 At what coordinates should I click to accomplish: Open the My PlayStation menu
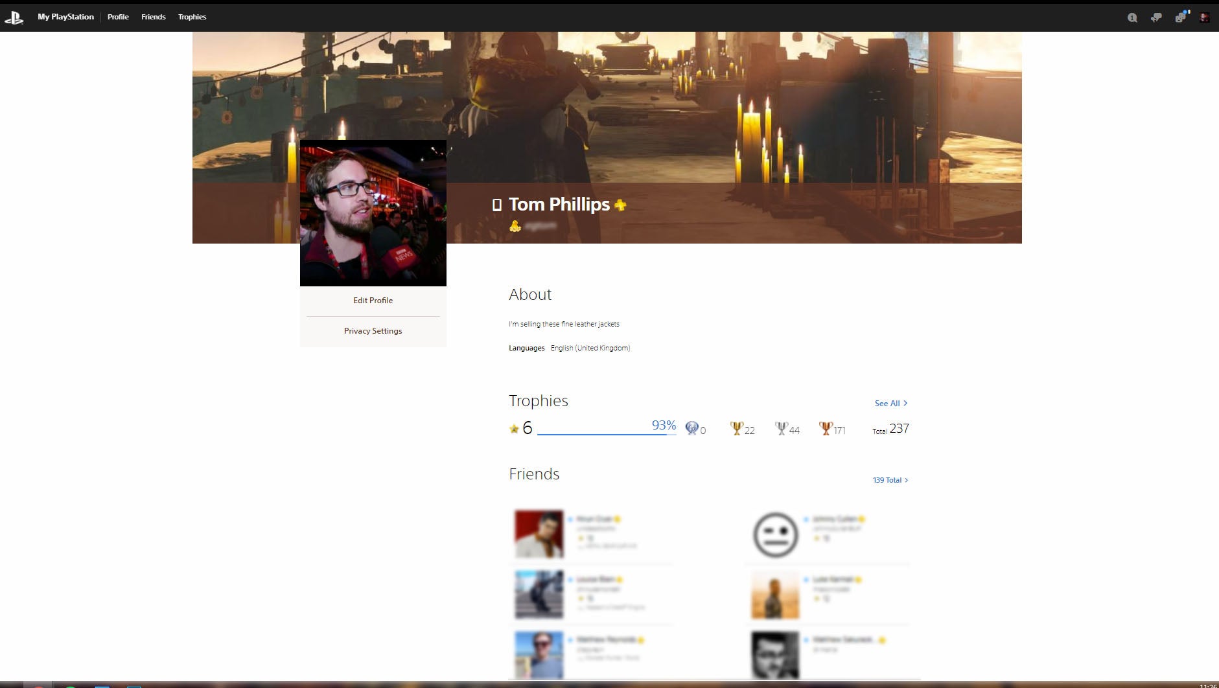(x=65, y=17)
